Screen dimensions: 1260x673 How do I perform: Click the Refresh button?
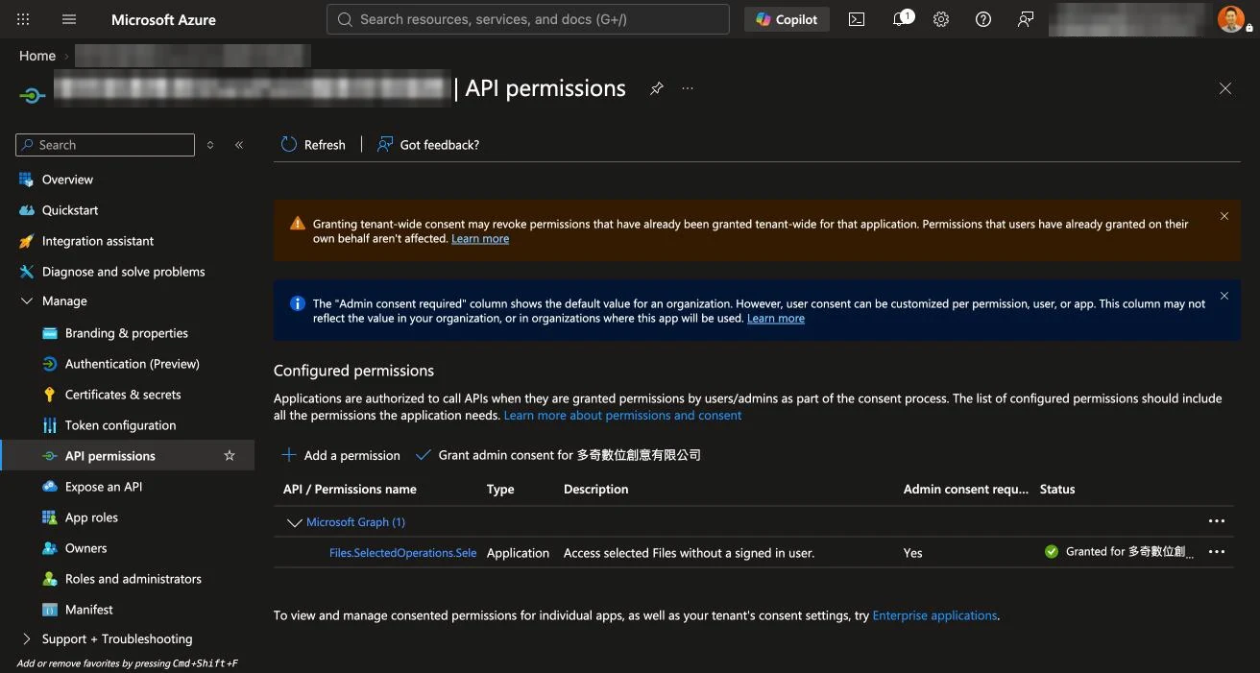click(x=313, y=144)
